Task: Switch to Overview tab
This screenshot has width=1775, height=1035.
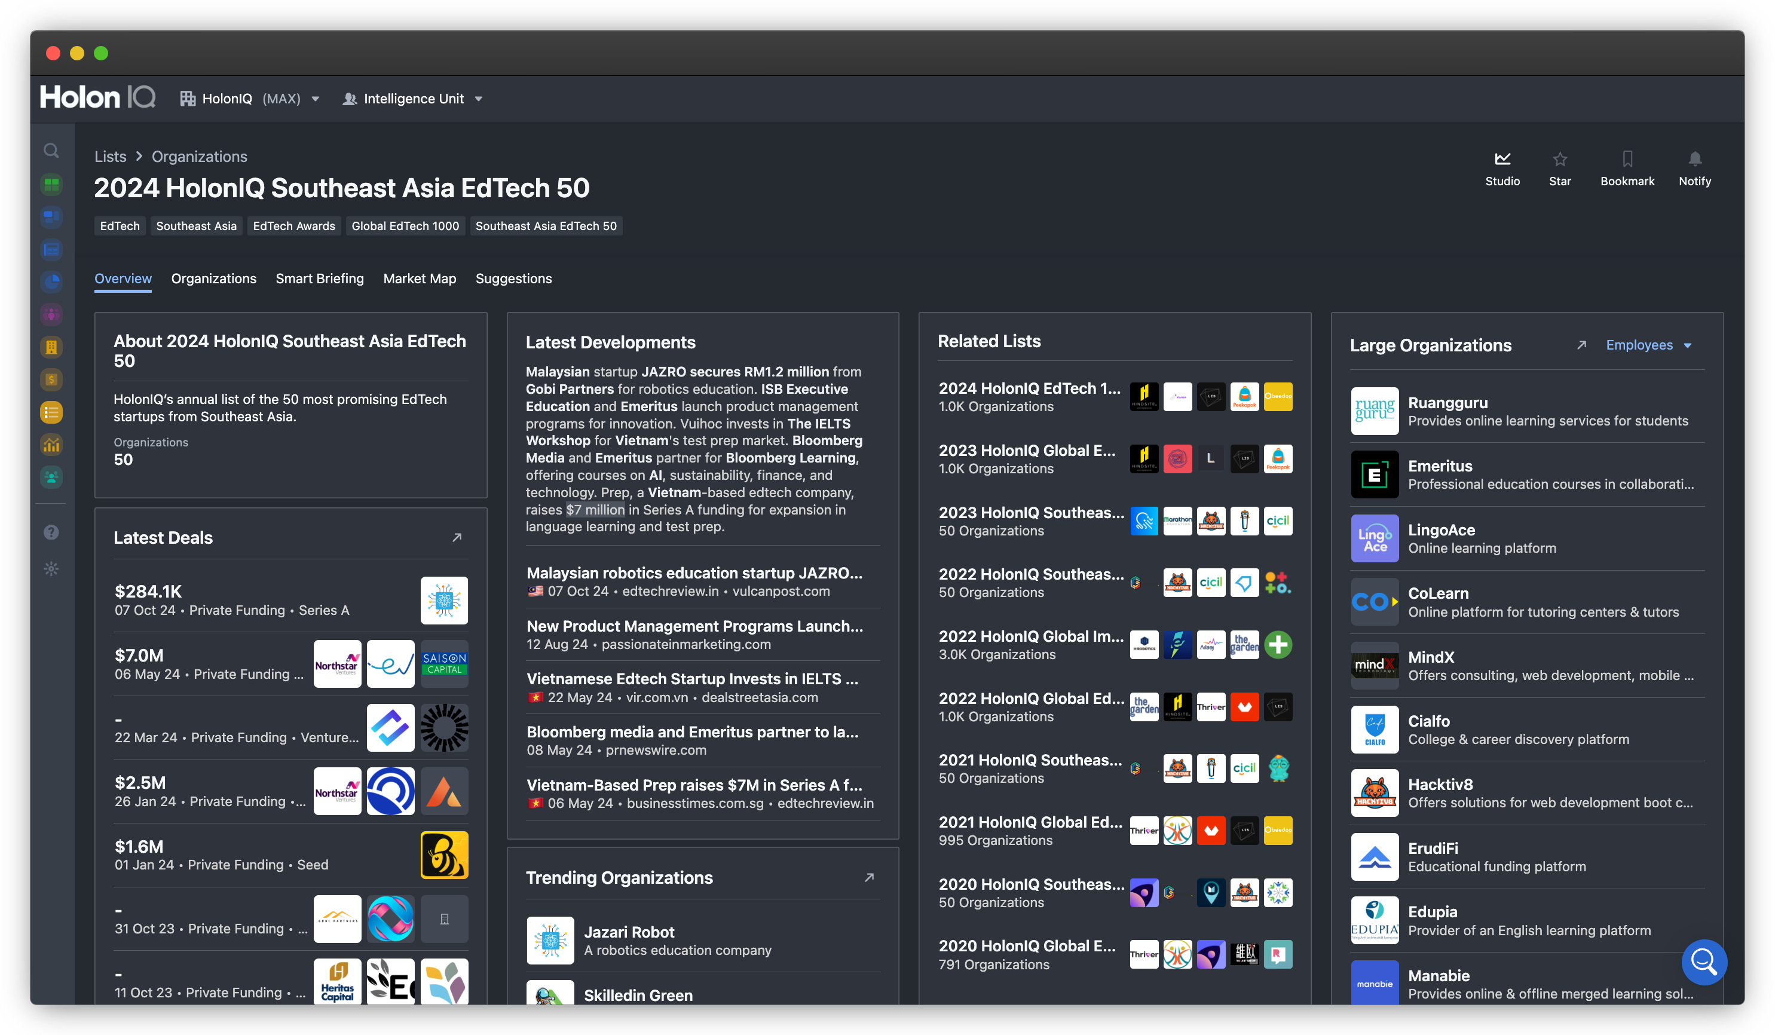Action: click(123, 279)
